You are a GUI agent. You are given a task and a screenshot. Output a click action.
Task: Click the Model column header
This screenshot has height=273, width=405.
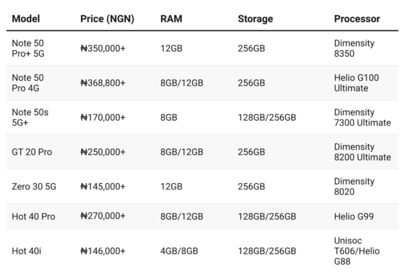[x=26, y=19]
